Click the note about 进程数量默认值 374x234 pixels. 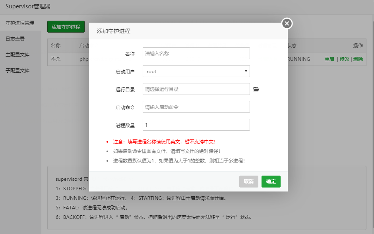179,161
